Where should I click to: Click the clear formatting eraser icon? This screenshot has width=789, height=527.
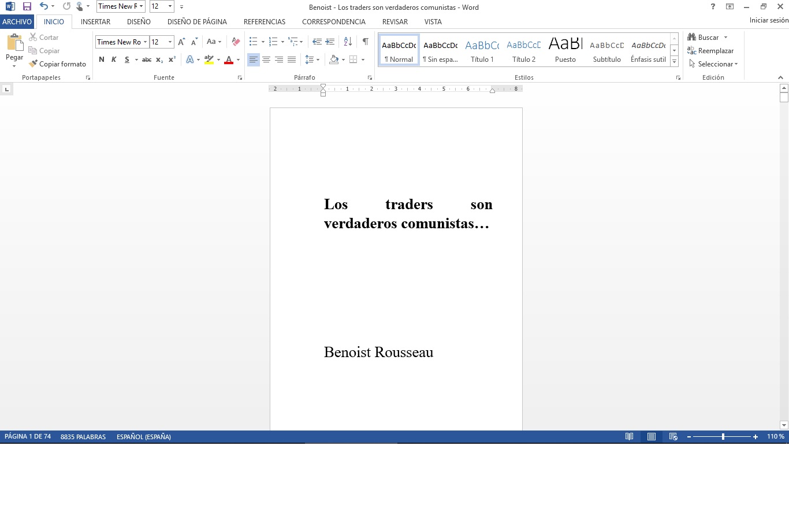click(236, 42)
